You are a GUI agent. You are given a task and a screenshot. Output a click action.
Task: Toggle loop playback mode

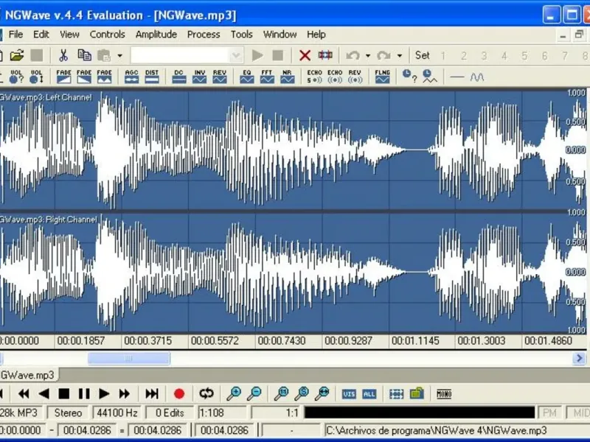click(x=206, y=394)
